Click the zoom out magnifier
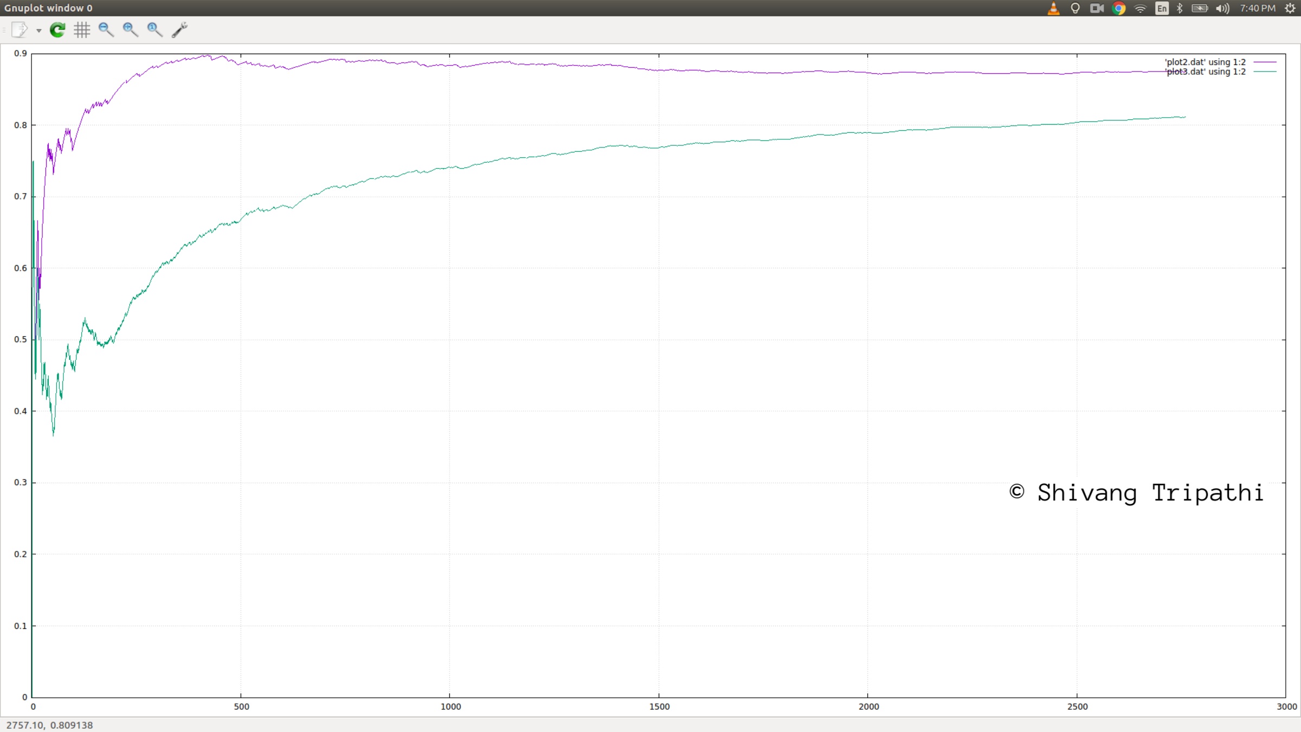The height and width of the screenshot is (732, 1301). click(106, 30)
